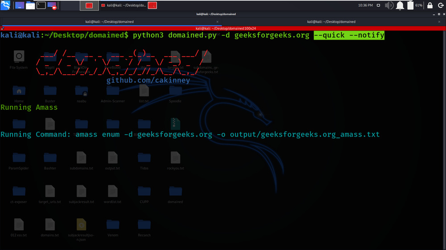Screen dimensions: 446x250
Task: Click 'geeksforgeeks.org' in the python3 command line
Action: (272, 35)
